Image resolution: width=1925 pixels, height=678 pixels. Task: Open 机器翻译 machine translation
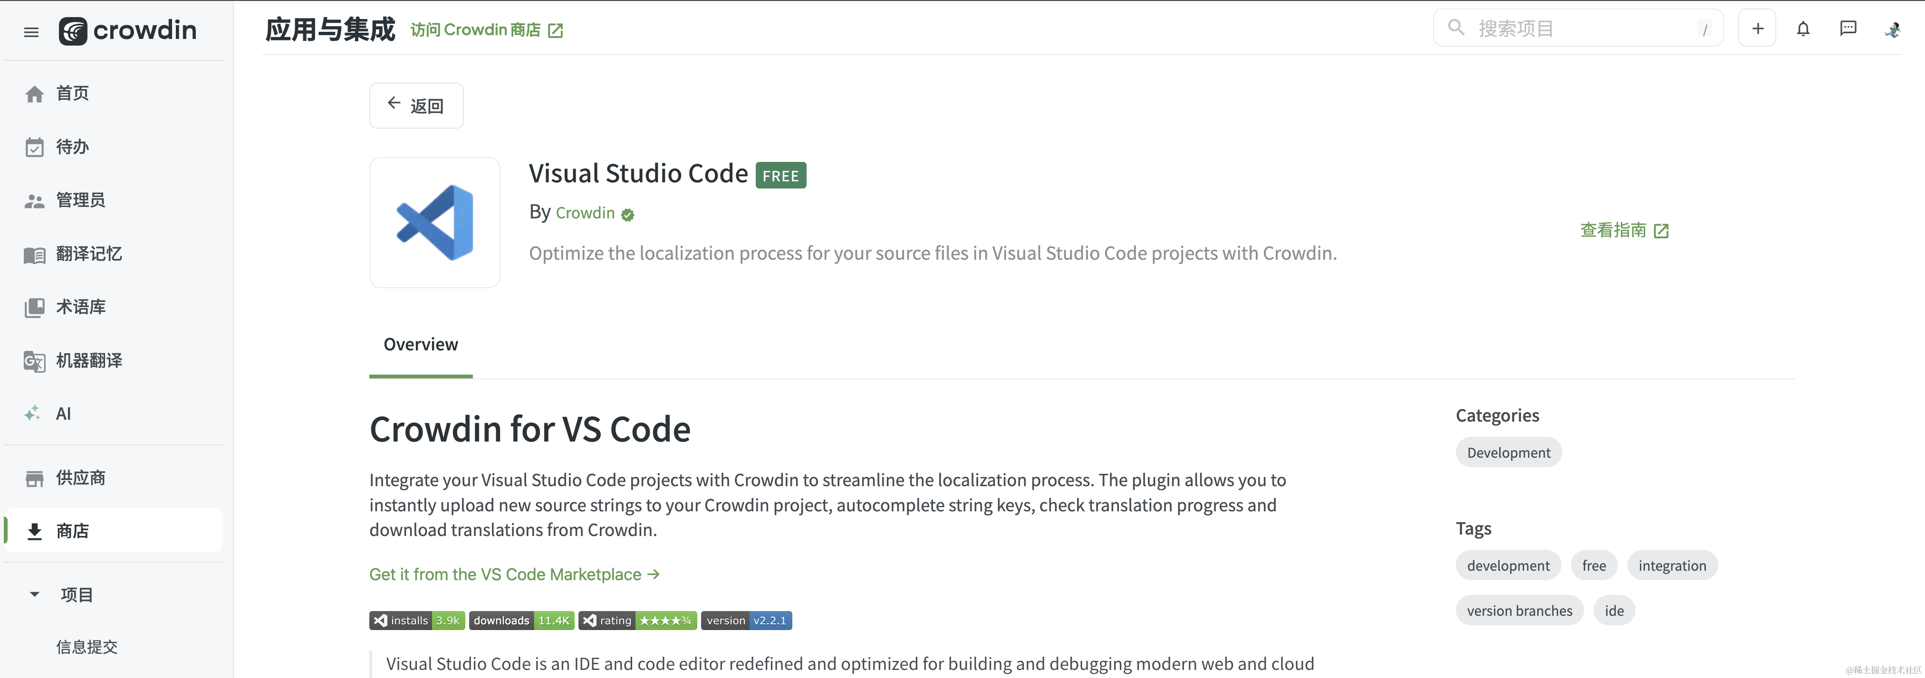click(88, 361)
